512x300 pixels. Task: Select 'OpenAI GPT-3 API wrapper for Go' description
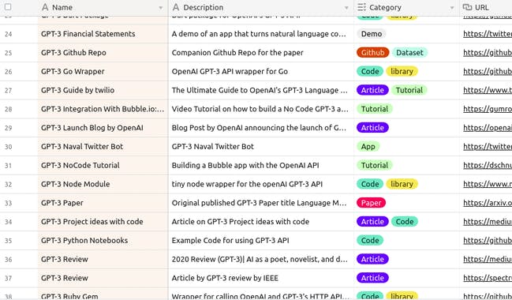click(261, 72)
